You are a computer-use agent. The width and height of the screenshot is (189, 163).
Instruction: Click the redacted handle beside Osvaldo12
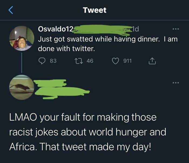tap(103, 29)
